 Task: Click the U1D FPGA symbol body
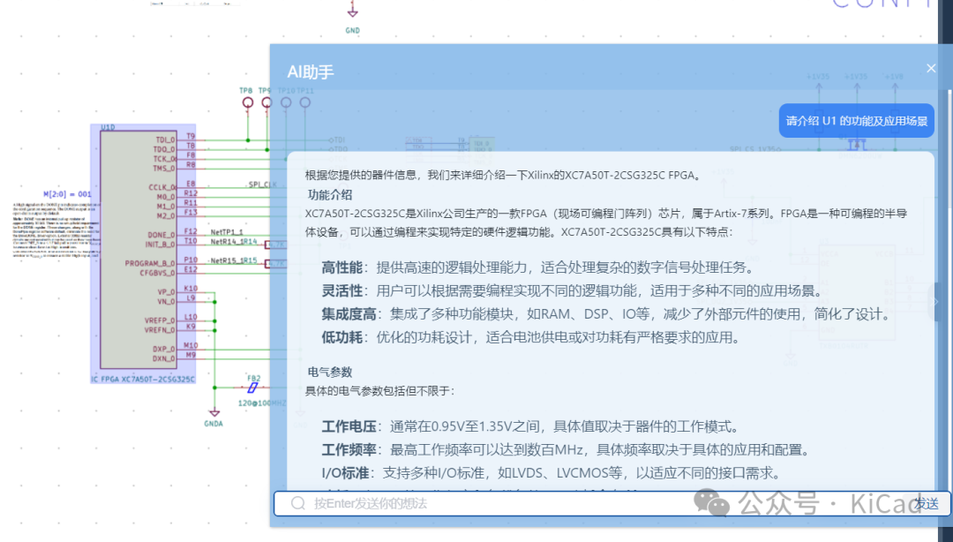point(139,250)
